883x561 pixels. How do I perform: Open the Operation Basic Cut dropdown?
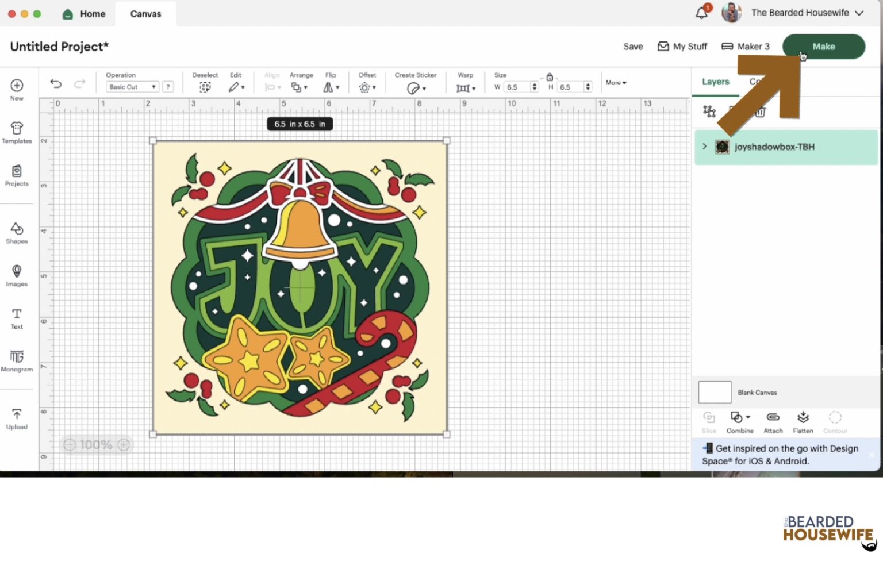(x=132, y=87)
